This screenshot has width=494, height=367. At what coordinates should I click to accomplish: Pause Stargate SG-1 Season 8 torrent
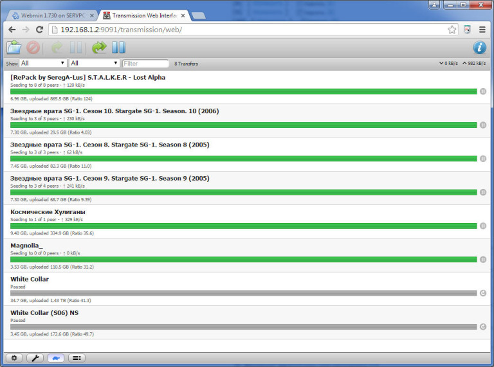[x=483, y=159]
